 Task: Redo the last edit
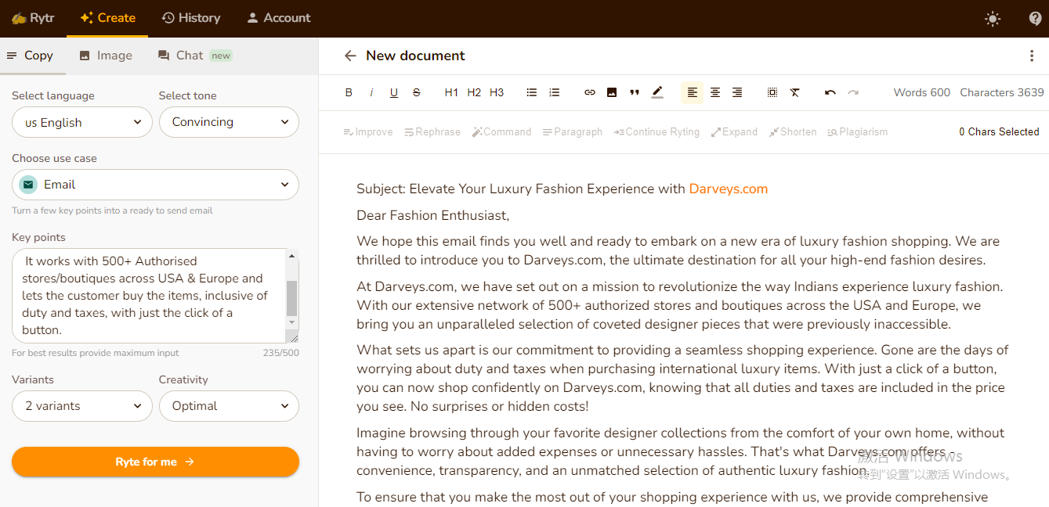[853, 92]
